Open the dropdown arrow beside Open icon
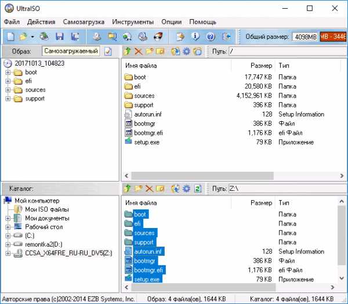 click(32, 37)
